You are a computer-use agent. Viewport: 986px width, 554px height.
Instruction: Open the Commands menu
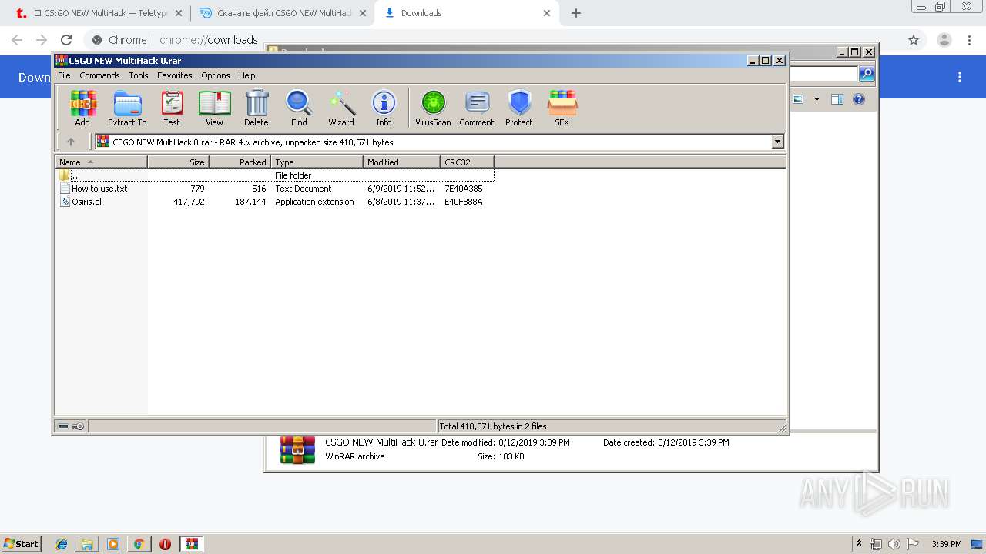99,75
